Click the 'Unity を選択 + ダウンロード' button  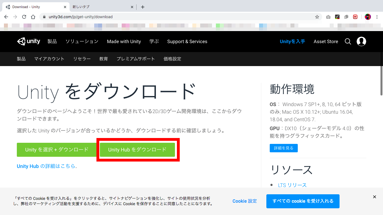(57, 150)
